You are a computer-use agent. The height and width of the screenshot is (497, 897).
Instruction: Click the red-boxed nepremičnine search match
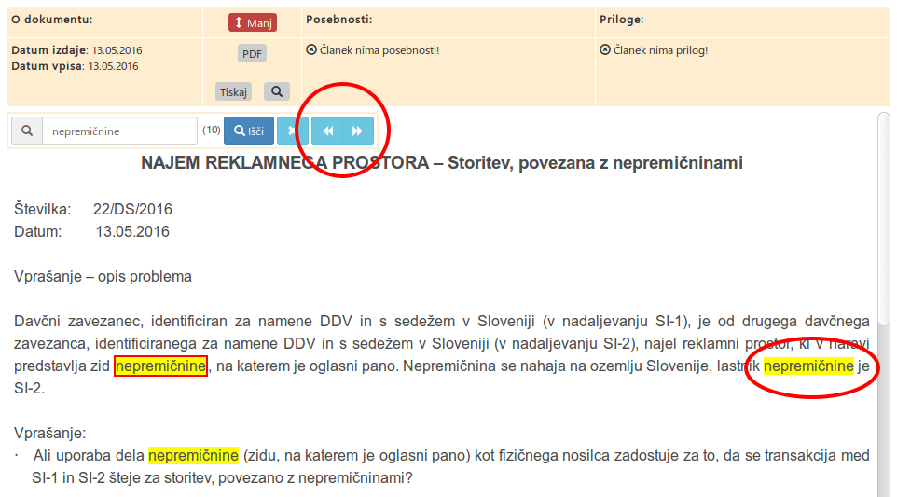click(160, 366)
